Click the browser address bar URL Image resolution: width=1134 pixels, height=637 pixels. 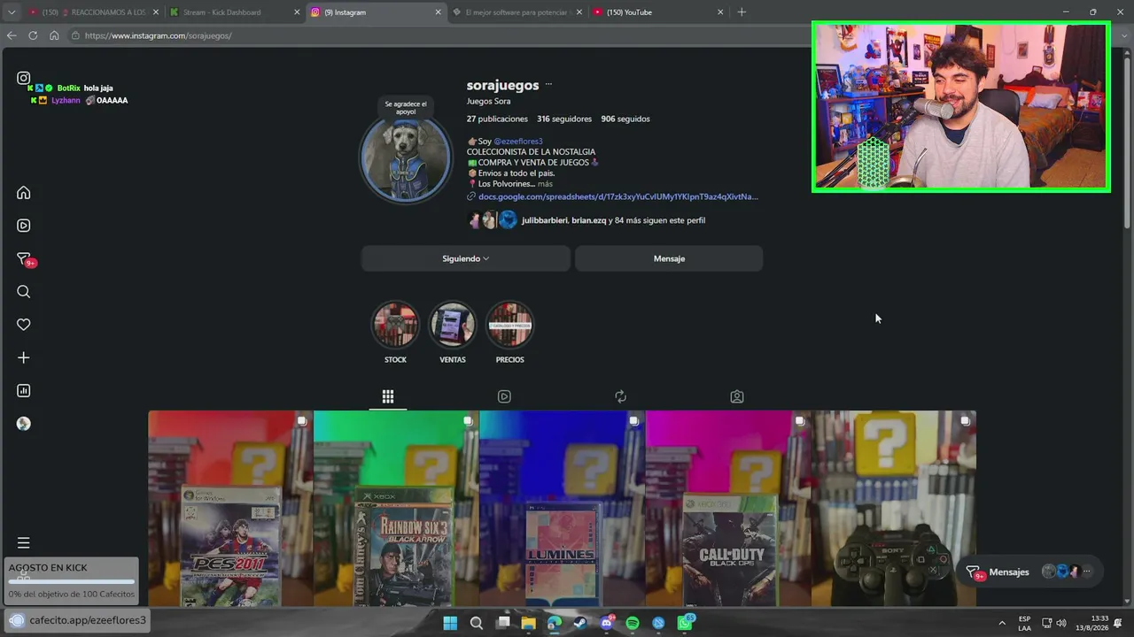(x=159, y=35)
